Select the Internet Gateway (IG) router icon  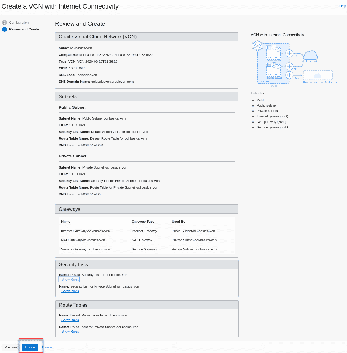tap(289, 53)
